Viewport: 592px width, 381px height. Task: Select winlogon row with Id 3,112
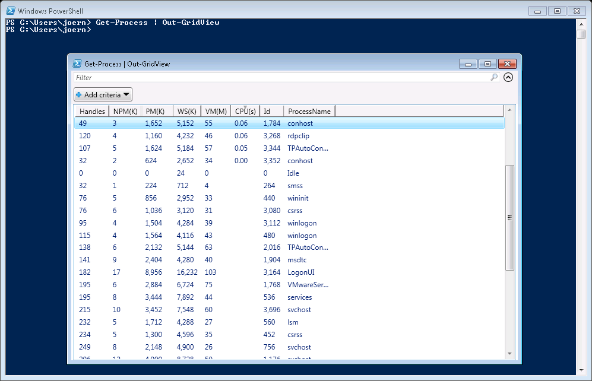tap(289, 223)
